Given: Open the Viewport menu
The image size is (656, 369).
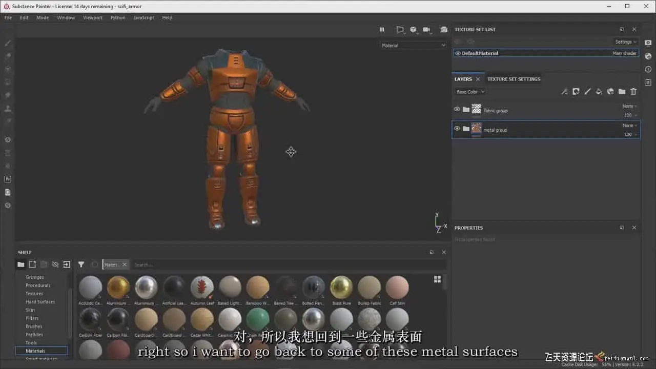Looking at the screenshot, I should click(93, 17).
